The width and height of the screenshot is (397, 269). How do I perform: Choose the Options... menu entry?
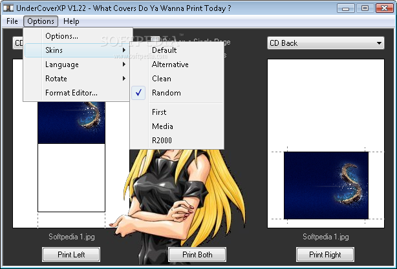pyautogui.click(x=77, y=36)
